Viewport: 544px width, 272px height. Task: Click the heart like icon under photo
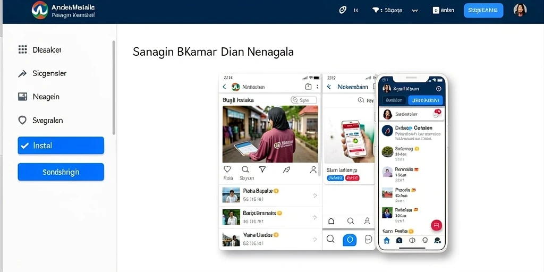click(227, 169)
